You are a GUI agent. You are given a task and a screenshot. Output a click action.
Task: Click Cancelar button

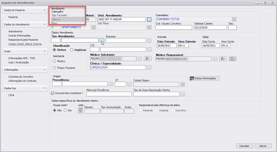[244, 146]
